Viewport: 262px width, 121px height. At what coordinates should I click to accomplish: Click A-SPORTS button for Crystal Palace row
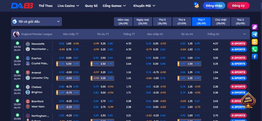pos(238,64)
